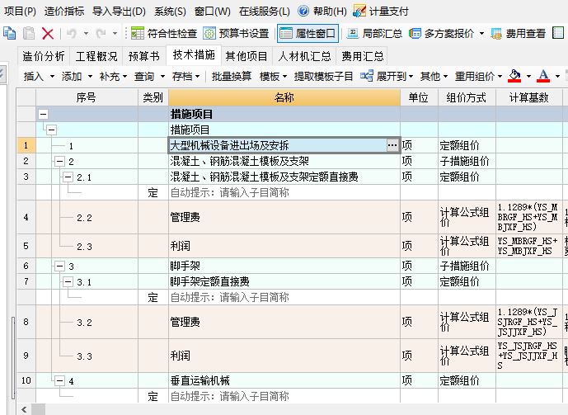Screen dimensions: 568x415
Task: Click the copy icon in toolbar
Action: (9, 33)
